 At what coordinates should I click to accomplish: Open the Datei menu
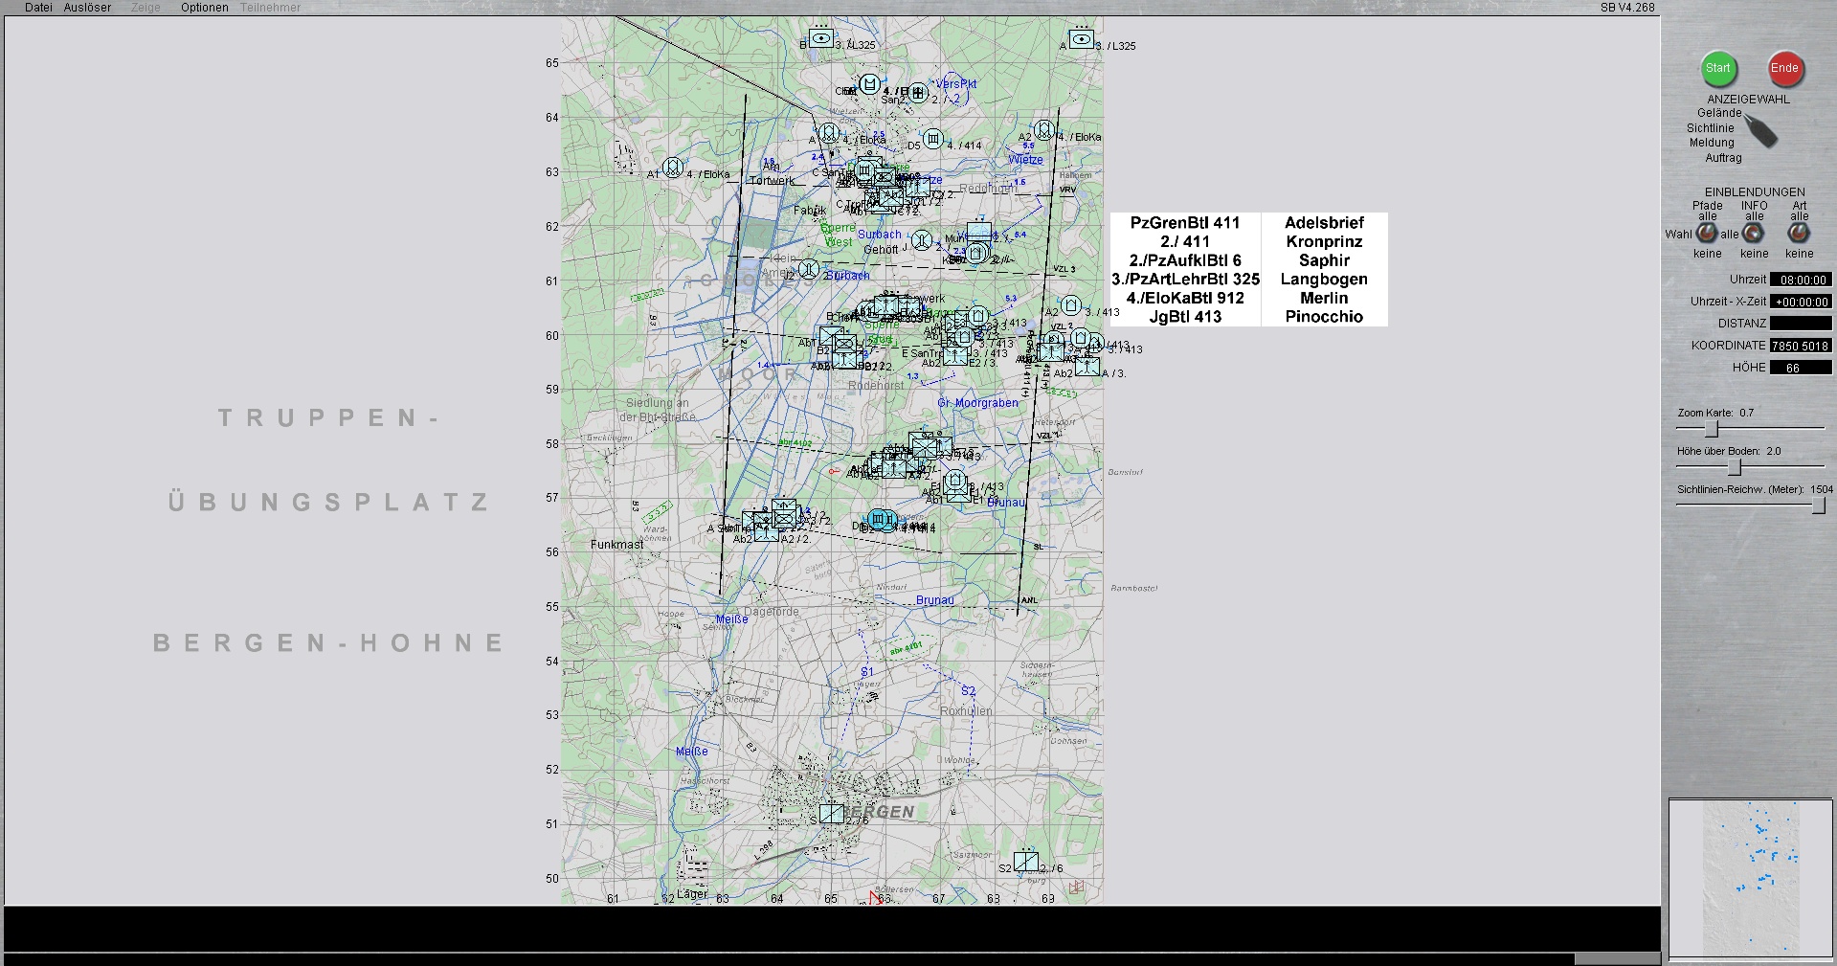coord(38,8)
